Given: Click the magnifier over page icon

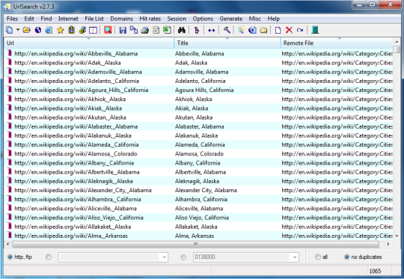Looking at the screenshot, I should click(x=241, y=30).
